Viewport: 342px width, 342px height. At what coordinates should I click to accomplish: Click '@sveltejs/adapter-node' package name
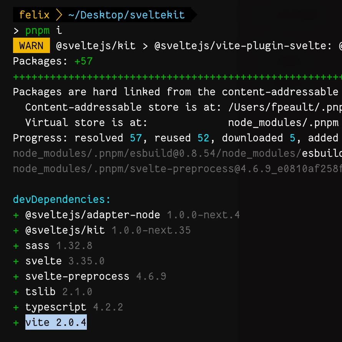coord(93,215)
